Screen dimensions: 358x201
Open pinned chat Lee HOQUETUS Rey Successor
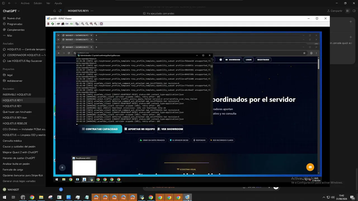click(x=23, y=61)
